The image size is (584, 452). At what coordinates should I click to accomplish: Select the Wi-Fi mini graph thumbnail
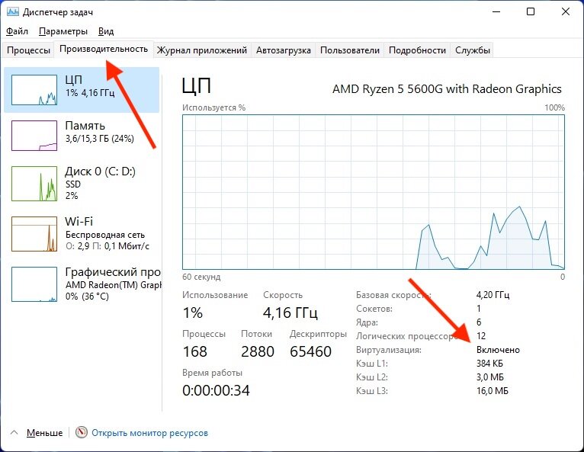(x=34, y=234)
